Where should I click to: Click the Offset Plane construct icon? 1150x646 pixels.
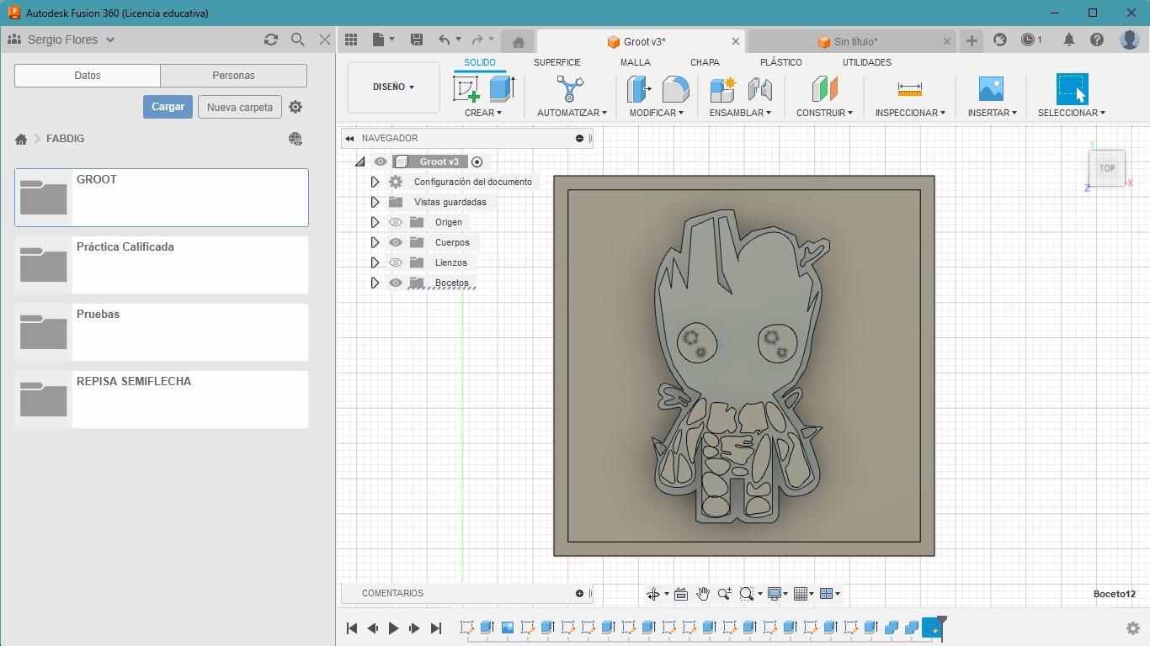pyautogui.click(x=824, y=89)
